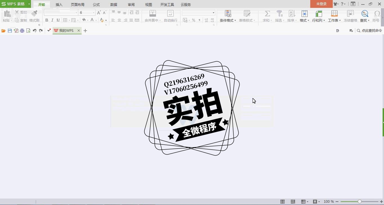Click the undo arrow

pos(35,31)
